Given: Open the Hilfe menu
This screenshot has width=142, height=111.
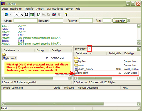Looking at the screenshot, I should (78, 9).
